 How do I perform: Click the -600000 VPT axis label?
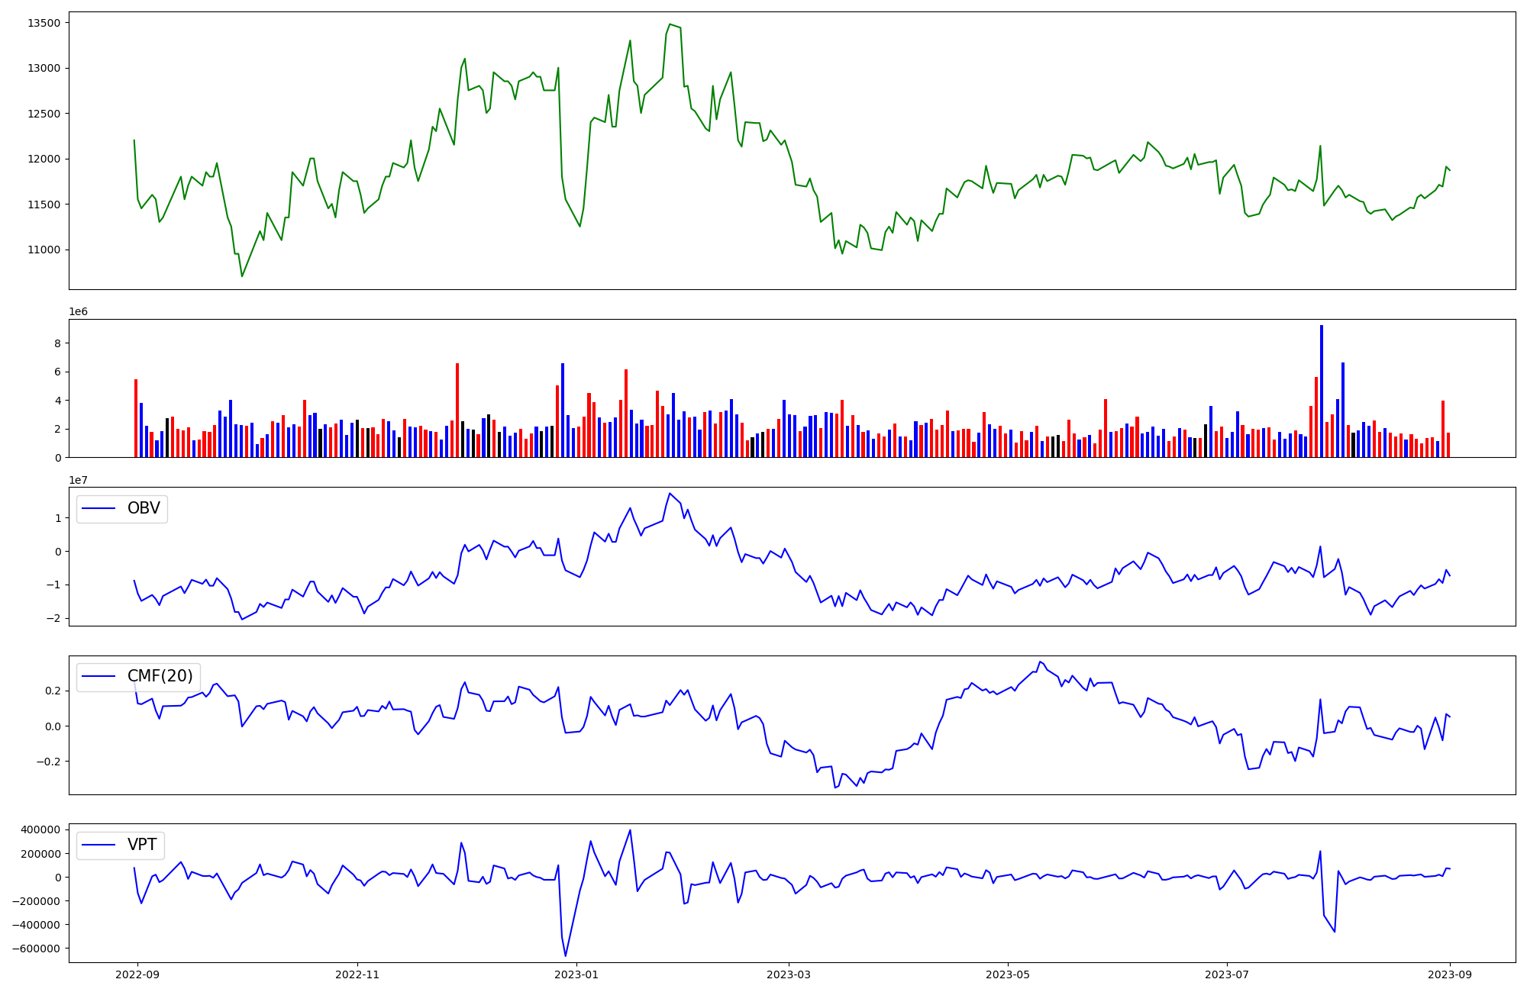click(35, 949)
